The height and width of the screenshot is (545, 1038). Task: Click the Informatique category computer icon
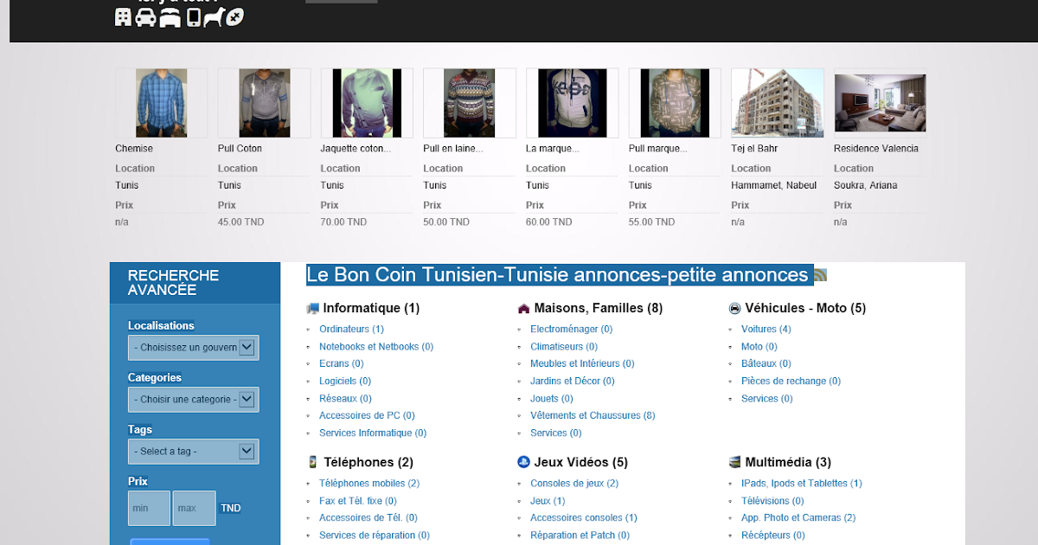coord(312,308)
